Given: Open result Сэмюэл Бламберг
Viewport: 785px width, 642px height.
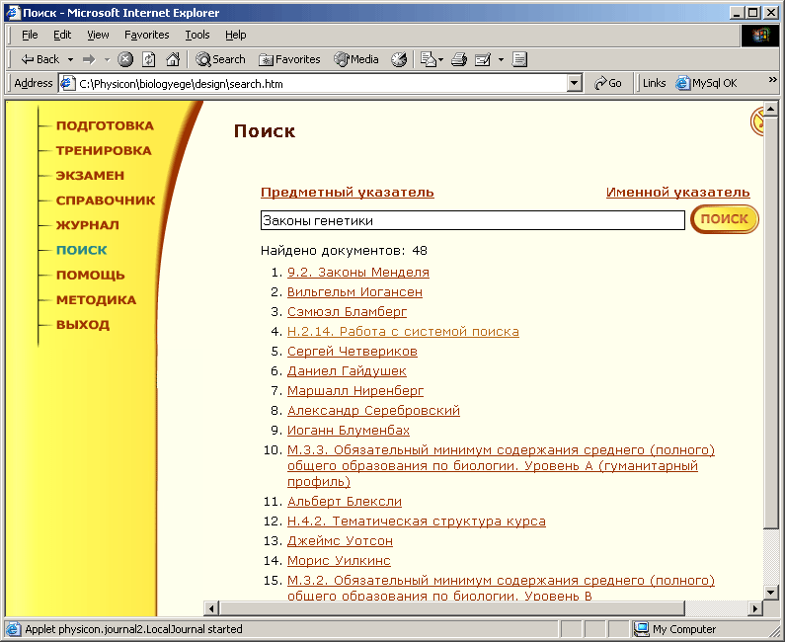Looking at the screenshot, I should (x=347, y=312).
